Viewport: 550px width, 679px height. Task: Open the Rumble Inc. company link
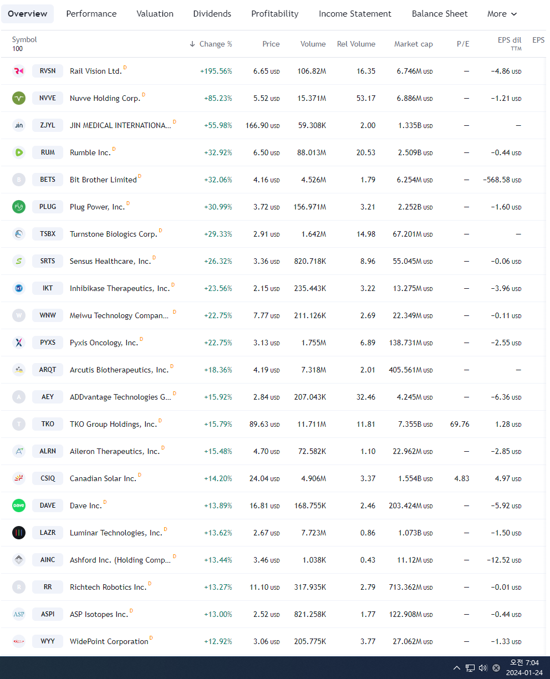coord(90,152)
